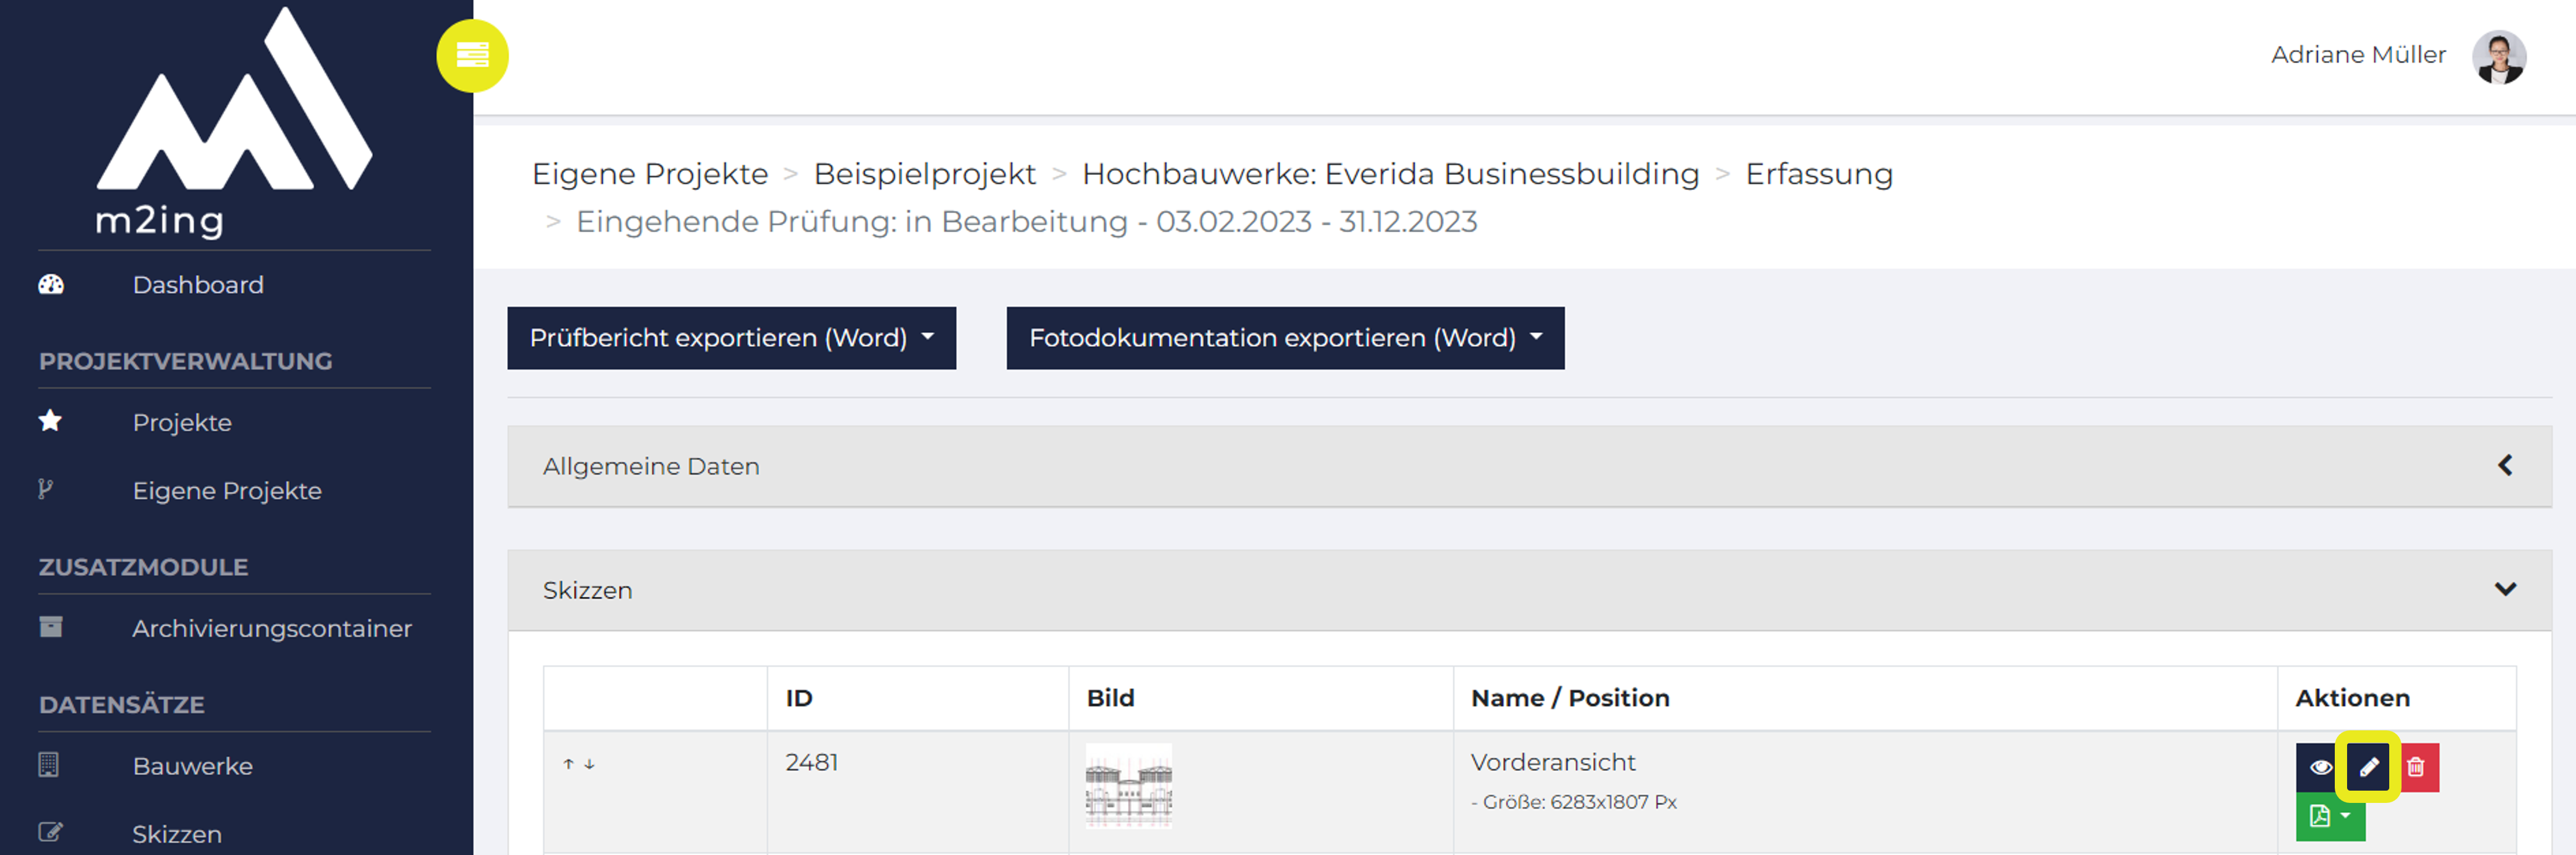Click the Eigene Projekte branch icon

click(45, 489)
